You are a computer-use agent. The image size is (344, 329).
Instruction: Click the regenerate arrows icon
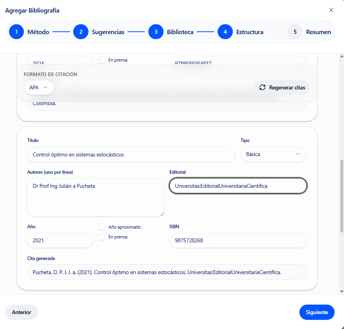(262, 87)
